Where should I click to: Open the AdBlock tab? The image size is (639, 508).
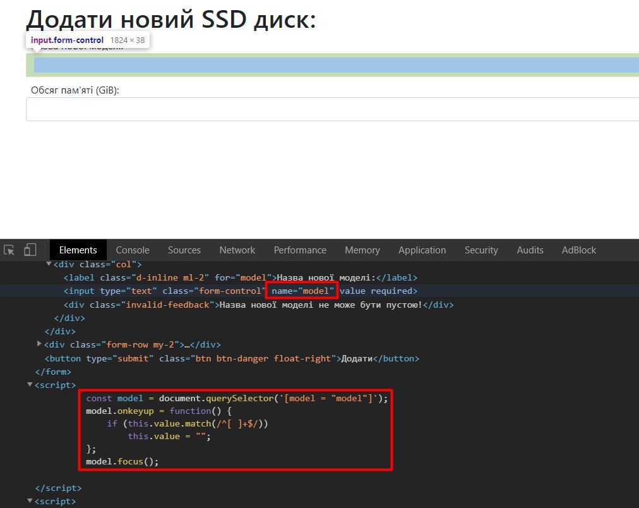pyautogui.click(x=578, y=250)
